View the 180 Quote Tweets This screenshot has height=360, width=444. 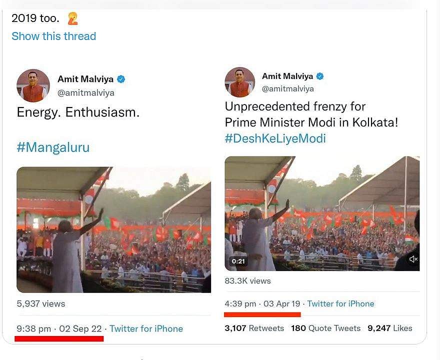tap(325, 328)
